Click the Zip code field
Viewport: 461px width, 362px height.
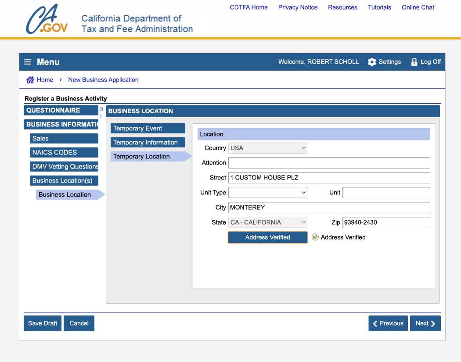(x=386, y=222)
